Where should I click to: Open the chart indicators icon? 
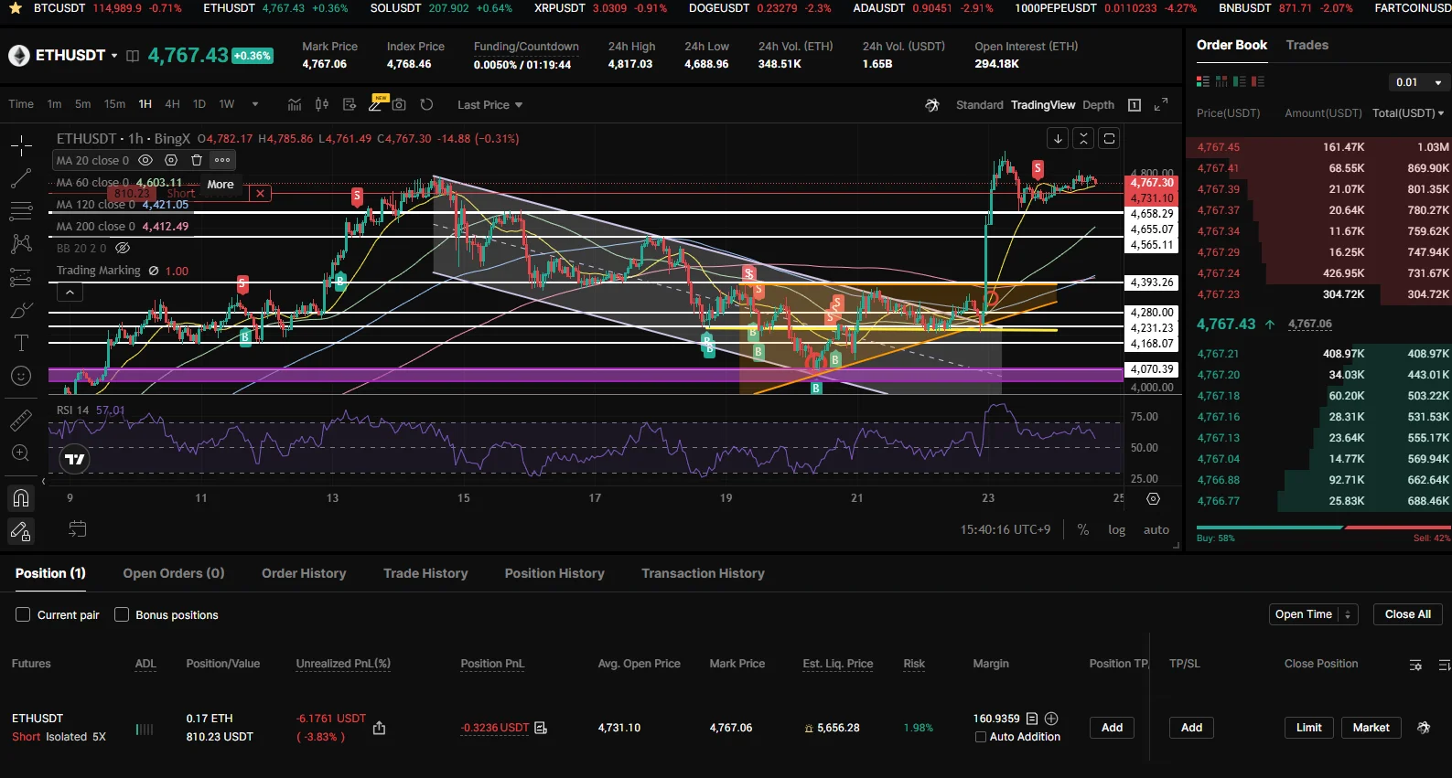pos(295,104)
